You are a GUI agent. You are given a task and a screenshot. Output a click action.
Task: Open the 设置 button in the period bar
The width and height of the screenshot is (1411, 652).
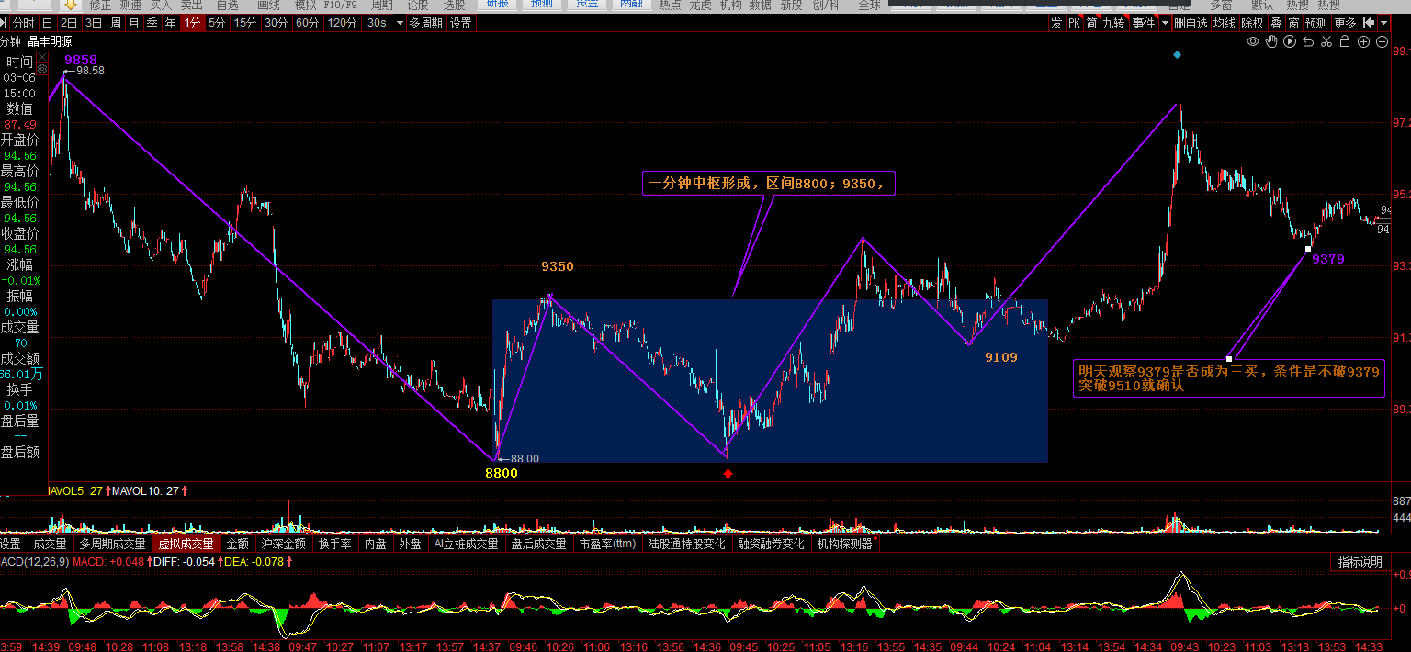461,23
